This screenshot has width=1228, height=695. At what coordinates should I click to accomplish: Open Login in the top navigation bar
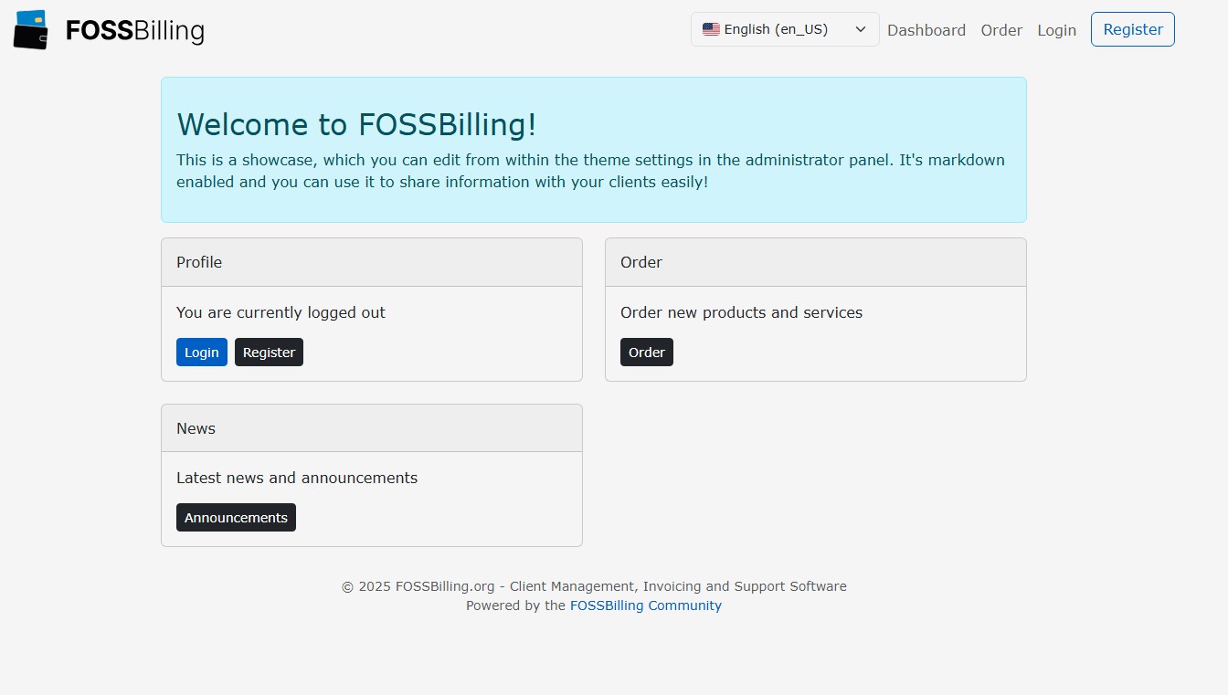pos(1056,30)
